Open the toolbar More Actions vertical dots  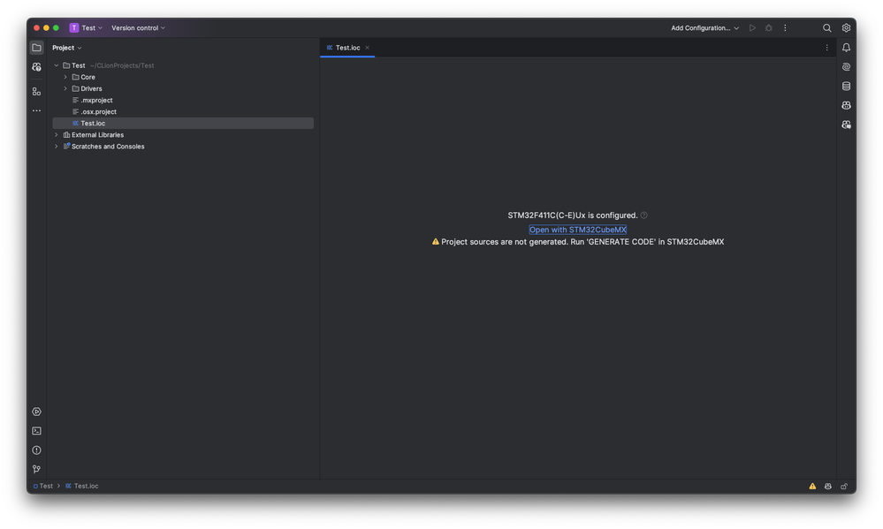pyautogui.click(x=785, y=27)
